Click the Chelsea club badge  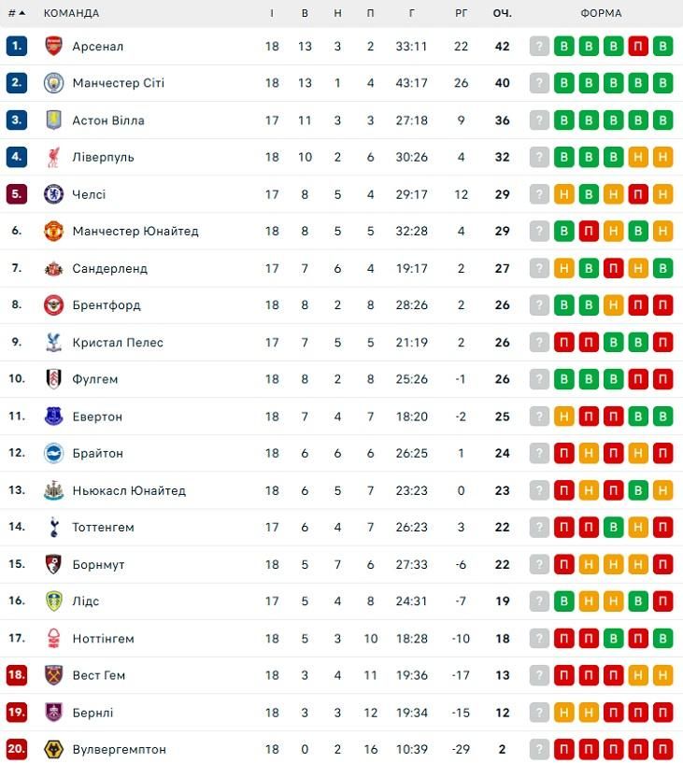[53, 194]
